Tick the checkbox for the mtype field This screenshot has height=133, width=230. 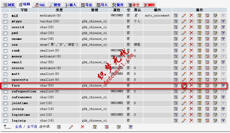(5, 22)
